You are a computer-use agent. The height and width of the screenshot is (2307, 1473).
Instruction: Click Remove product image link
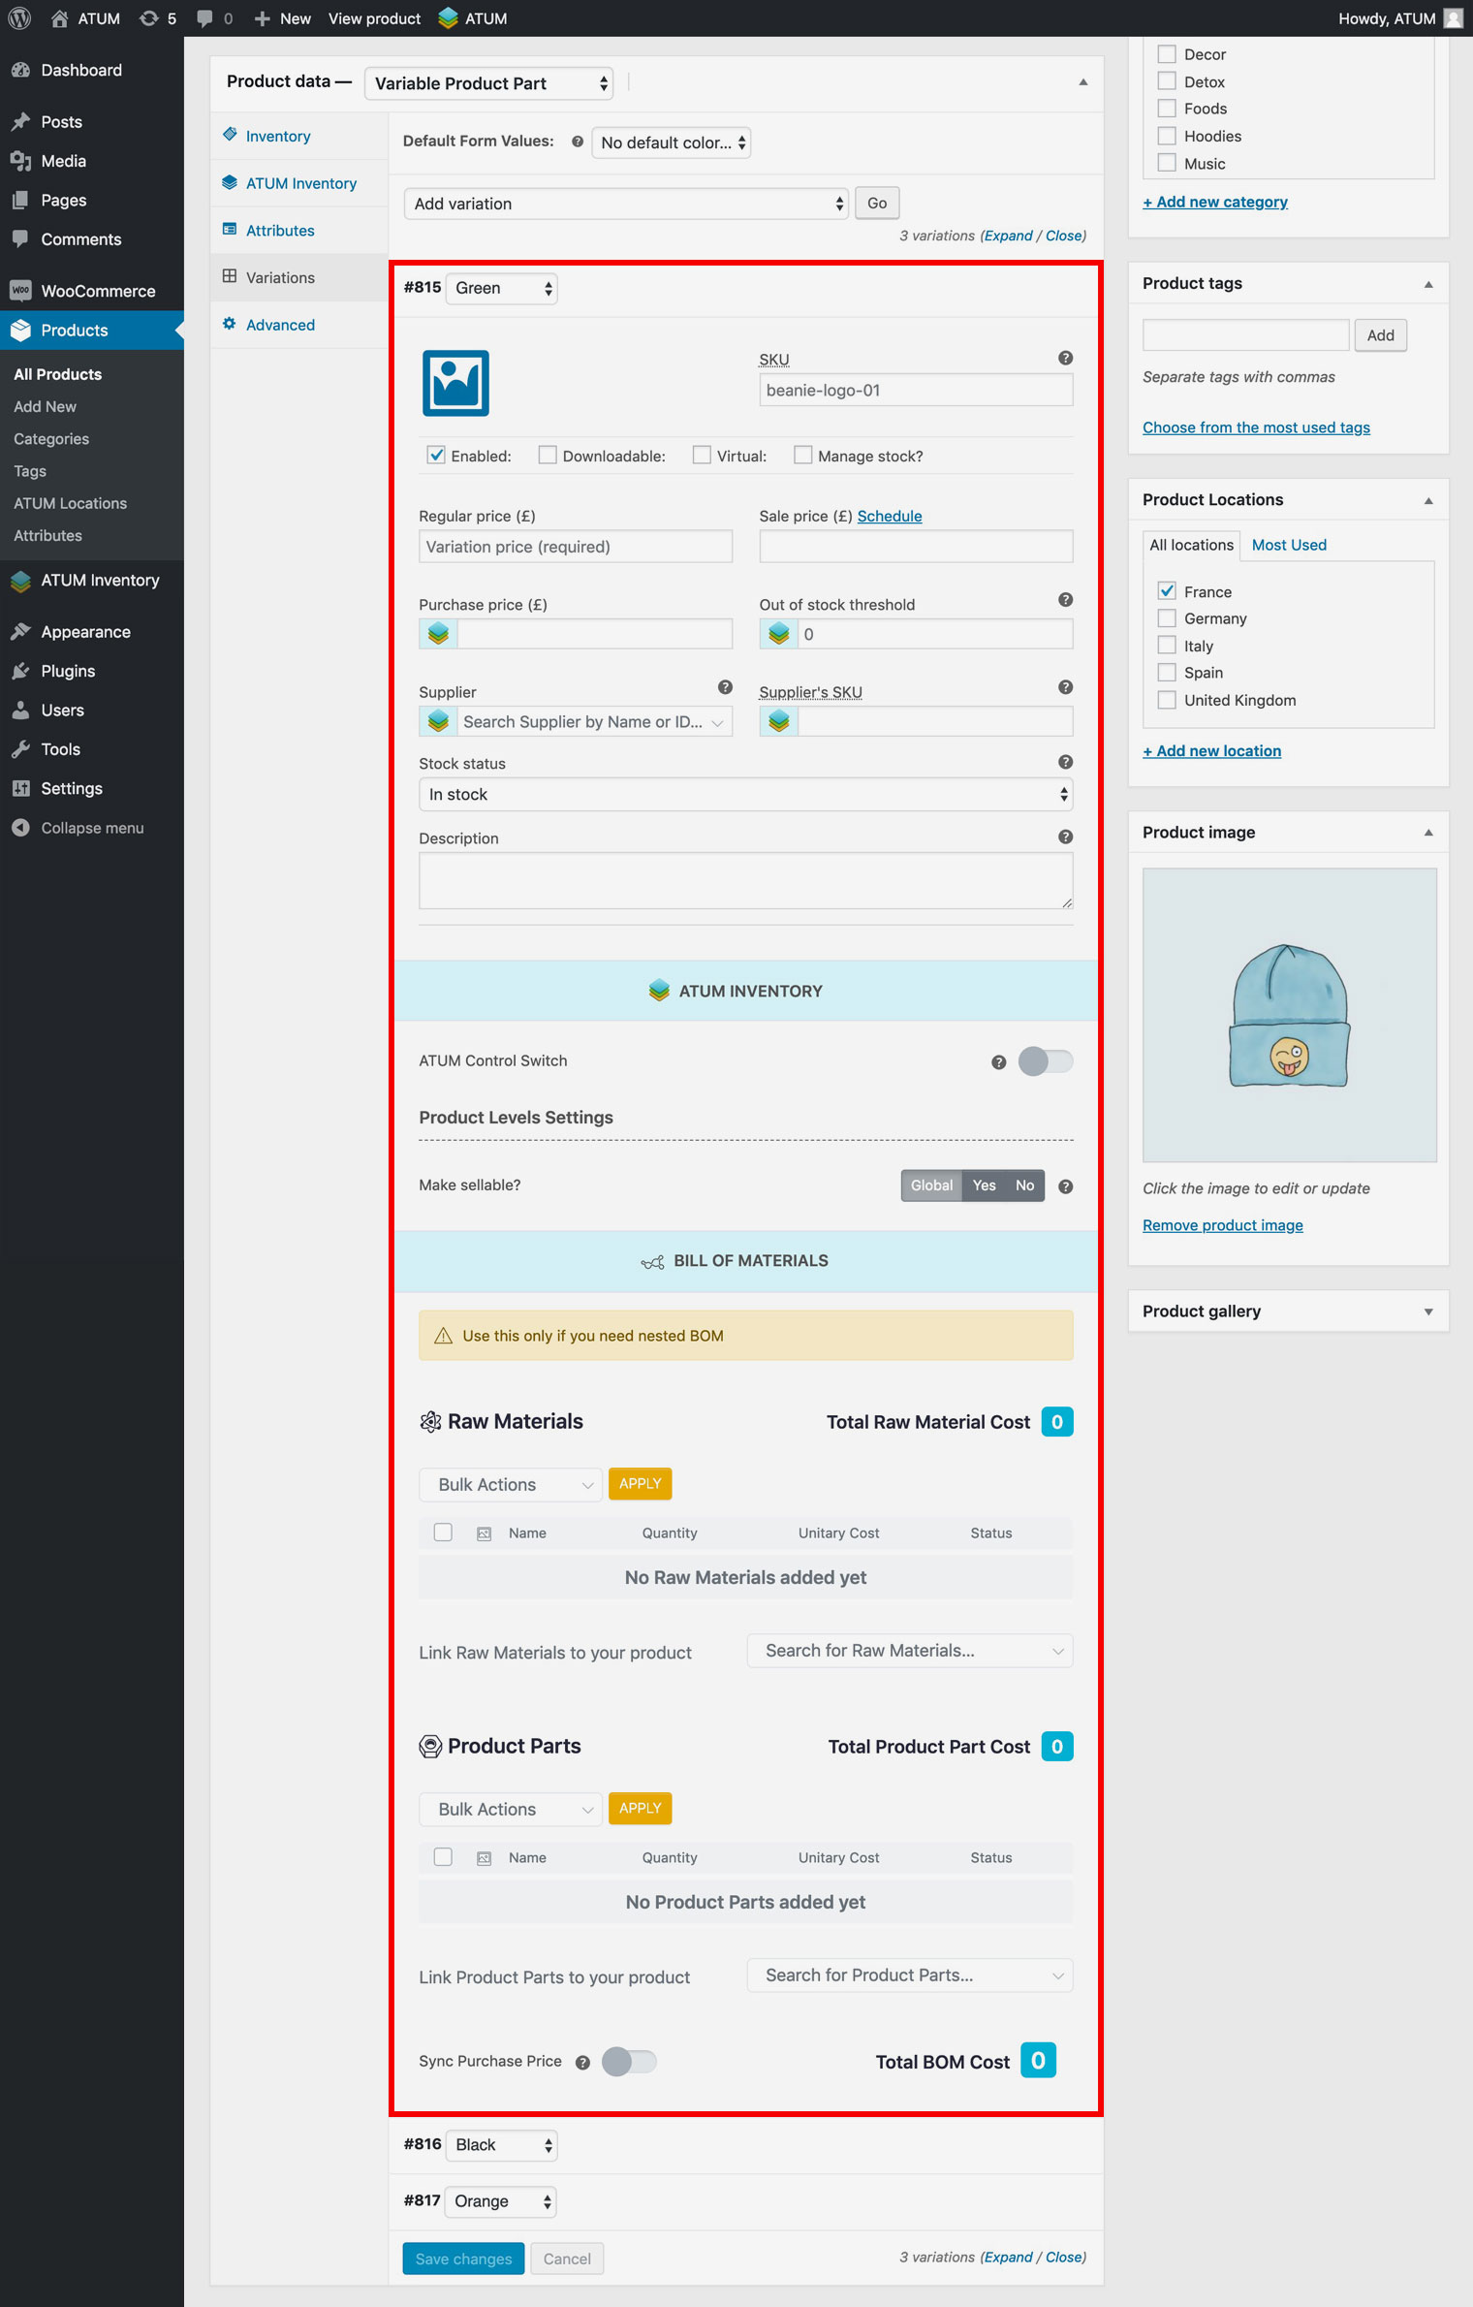pos(1222,1225)
